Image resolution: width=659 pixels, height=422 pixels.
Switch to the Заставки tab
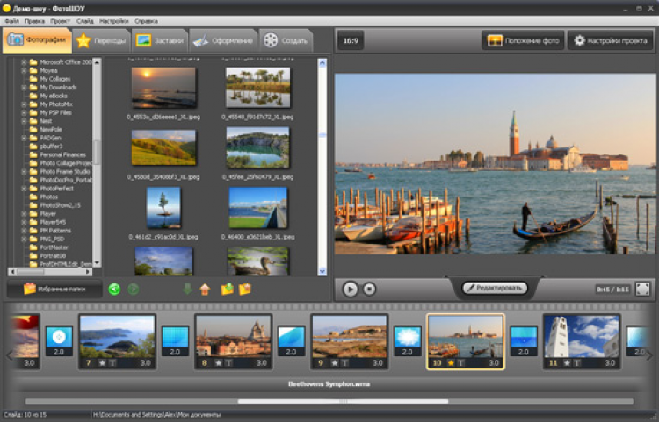pyautogui.click(x=160, y=40)
